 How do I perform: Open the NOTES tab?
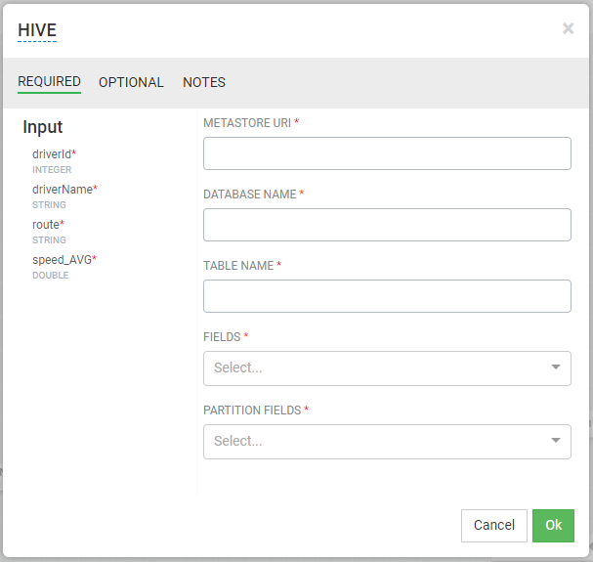(204, 82)
